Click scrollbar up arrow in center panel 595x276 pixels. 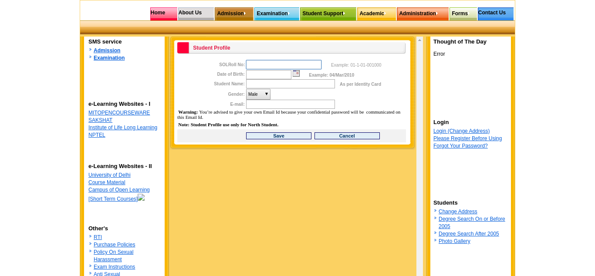point(419,40)
